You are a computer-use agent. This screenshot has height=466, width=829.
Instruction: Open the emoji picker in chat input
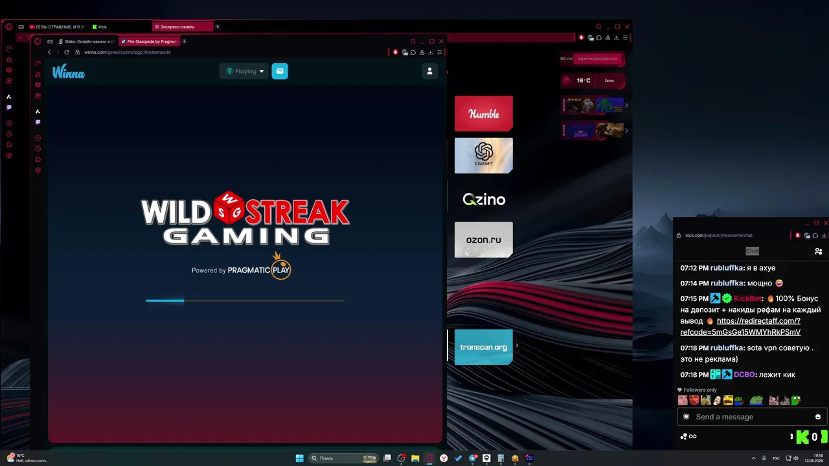pyautogui.click(x=818, y=417)
